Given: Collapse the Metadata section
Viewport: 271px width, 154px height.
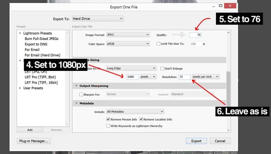Looking at the screenshot, I should [76, 103].
